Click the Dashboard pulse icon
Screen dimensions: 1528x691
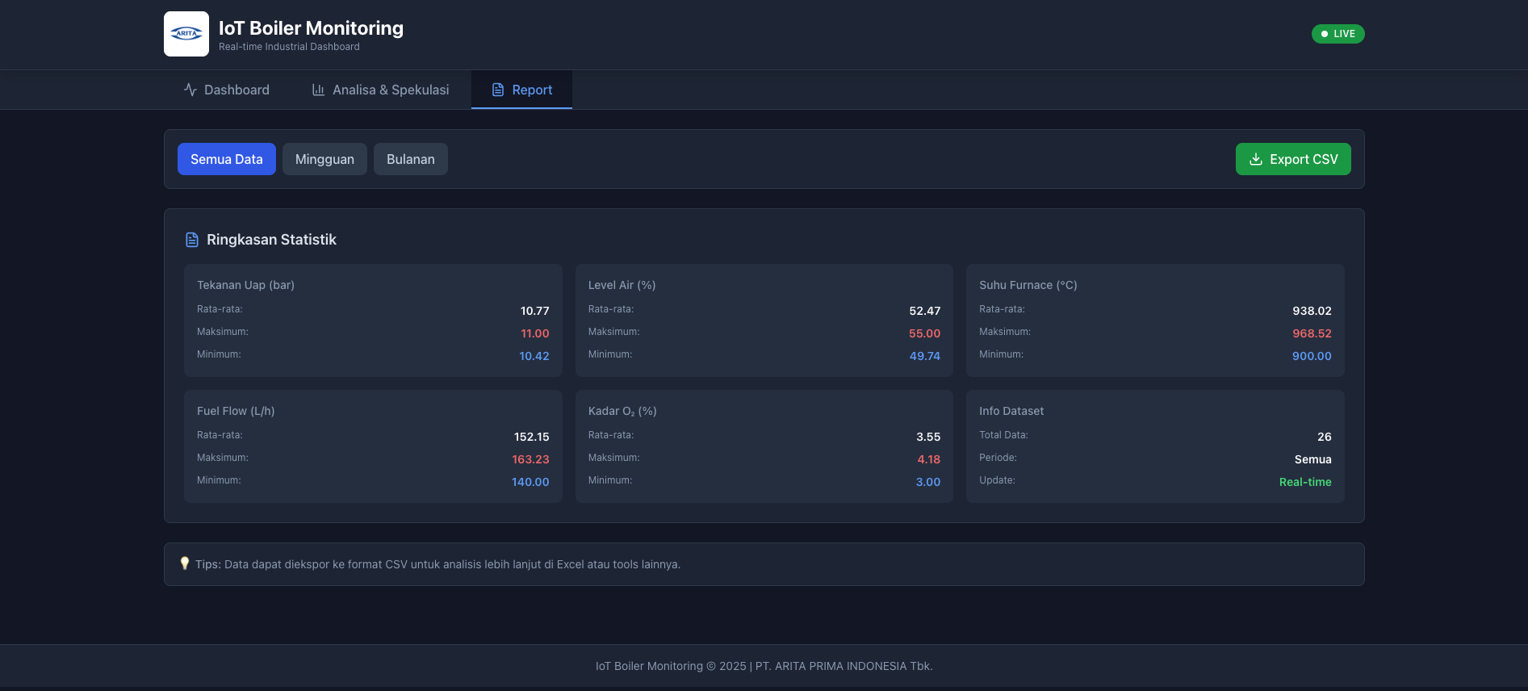[x=190, y=90]
